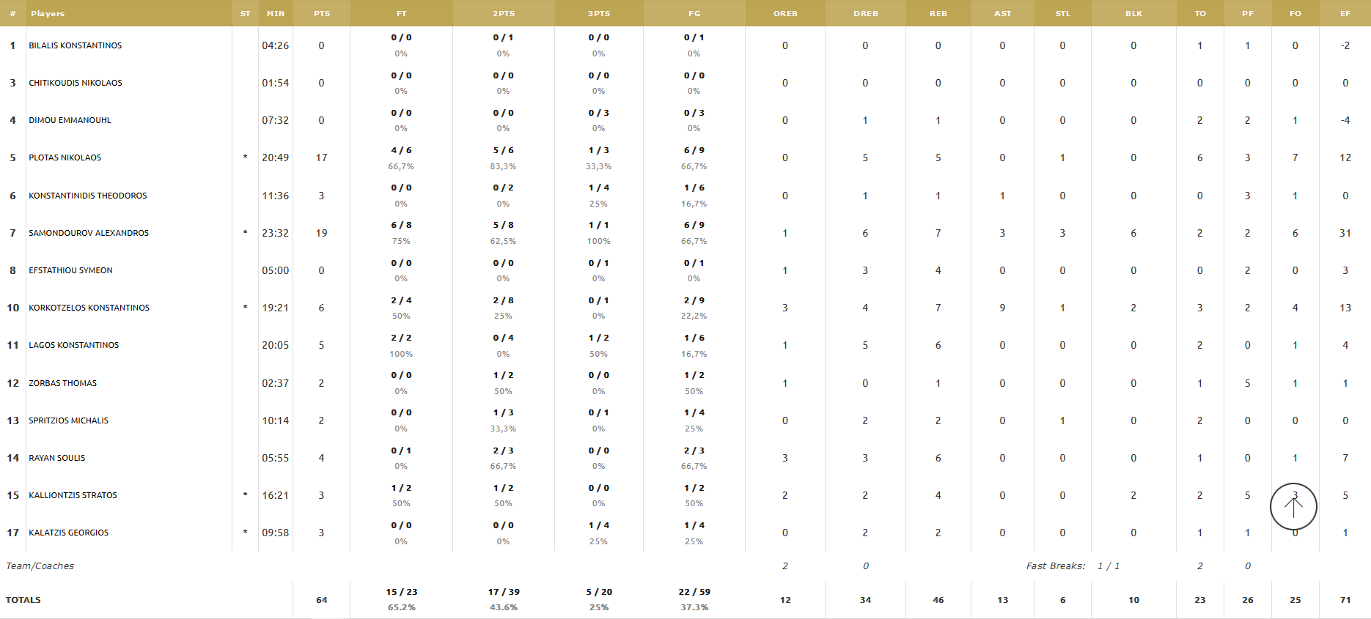Image resolution: width=1371 pixels, height=619 pixels.
Task: Open player PLOTAS NIKOLAOS
Action: coord(65,157)
